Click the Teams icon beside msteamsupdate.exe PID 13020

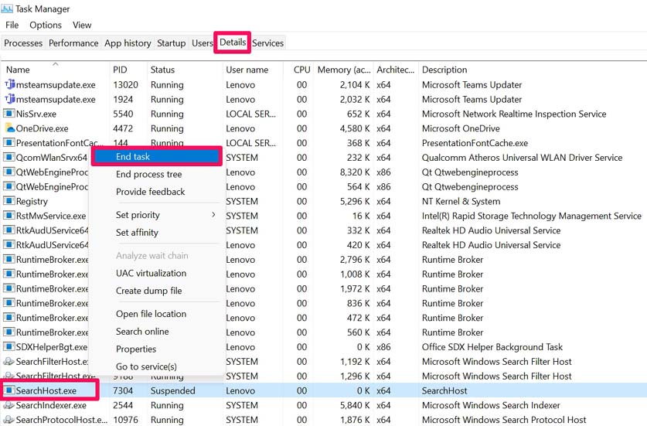coord(9,84)
